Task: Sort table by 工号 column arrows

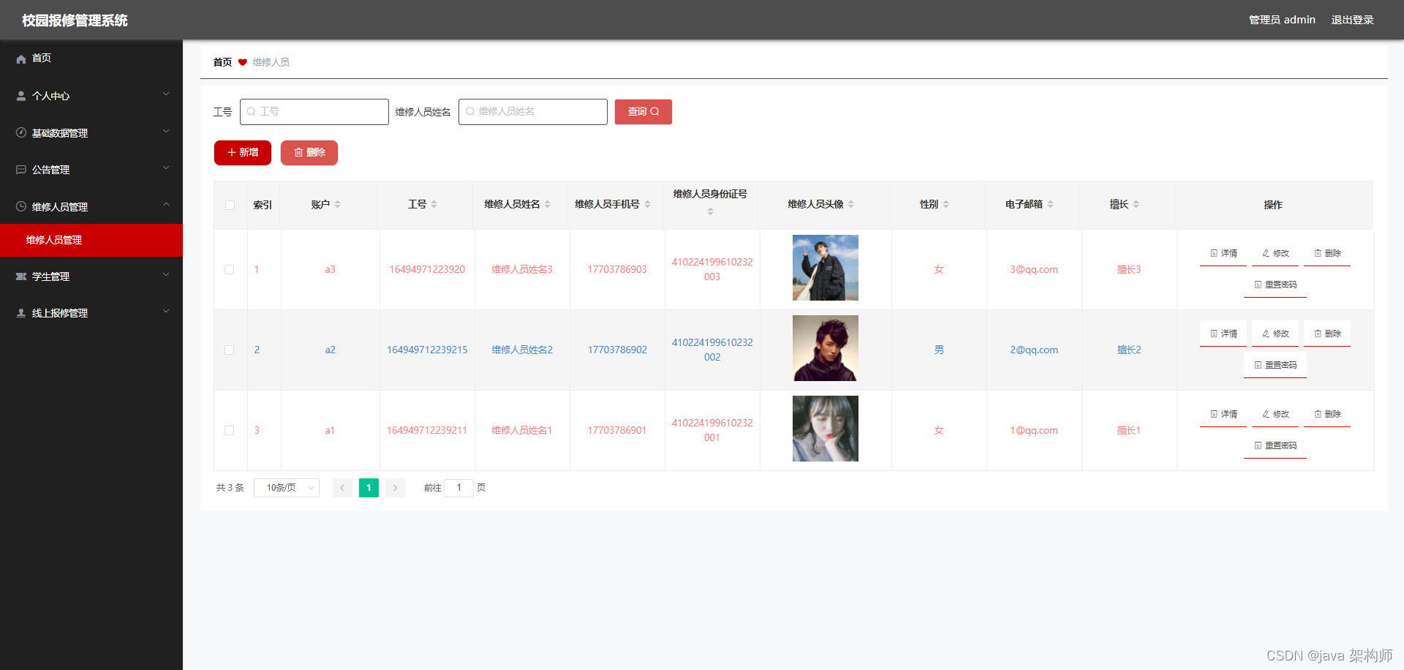Action: [x=434, y=204]
